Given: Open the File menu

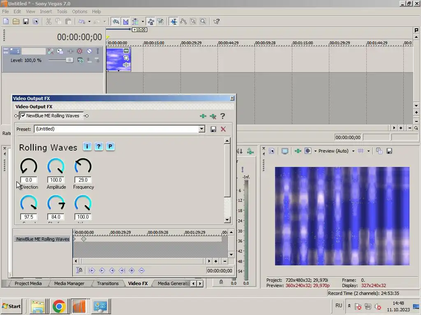Looking at the screenshot, I should (x=5, y=11).
